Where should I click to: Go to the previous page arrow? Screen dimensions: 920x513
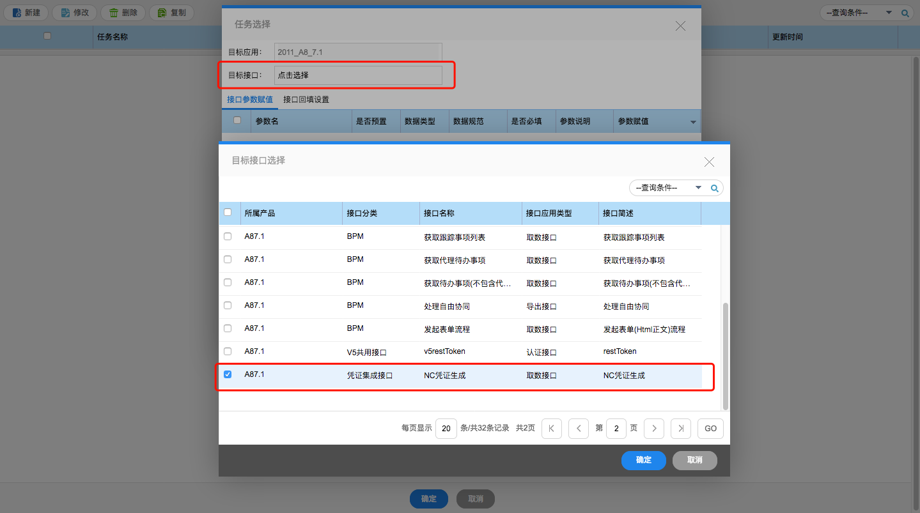(578, 429)
